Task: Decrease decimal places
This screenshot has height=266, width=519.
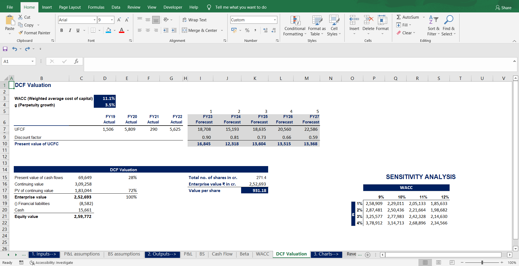Action: (274, 30)
